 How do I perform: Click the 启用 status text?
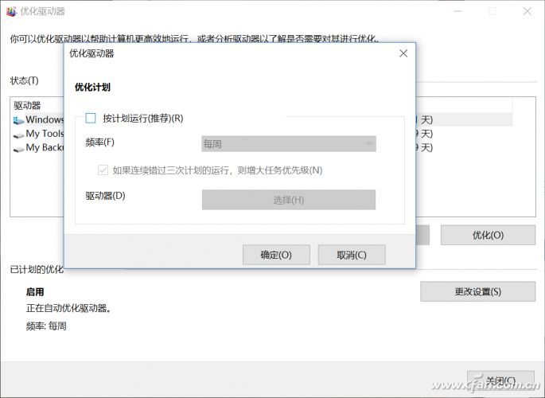tap(35, 291)
